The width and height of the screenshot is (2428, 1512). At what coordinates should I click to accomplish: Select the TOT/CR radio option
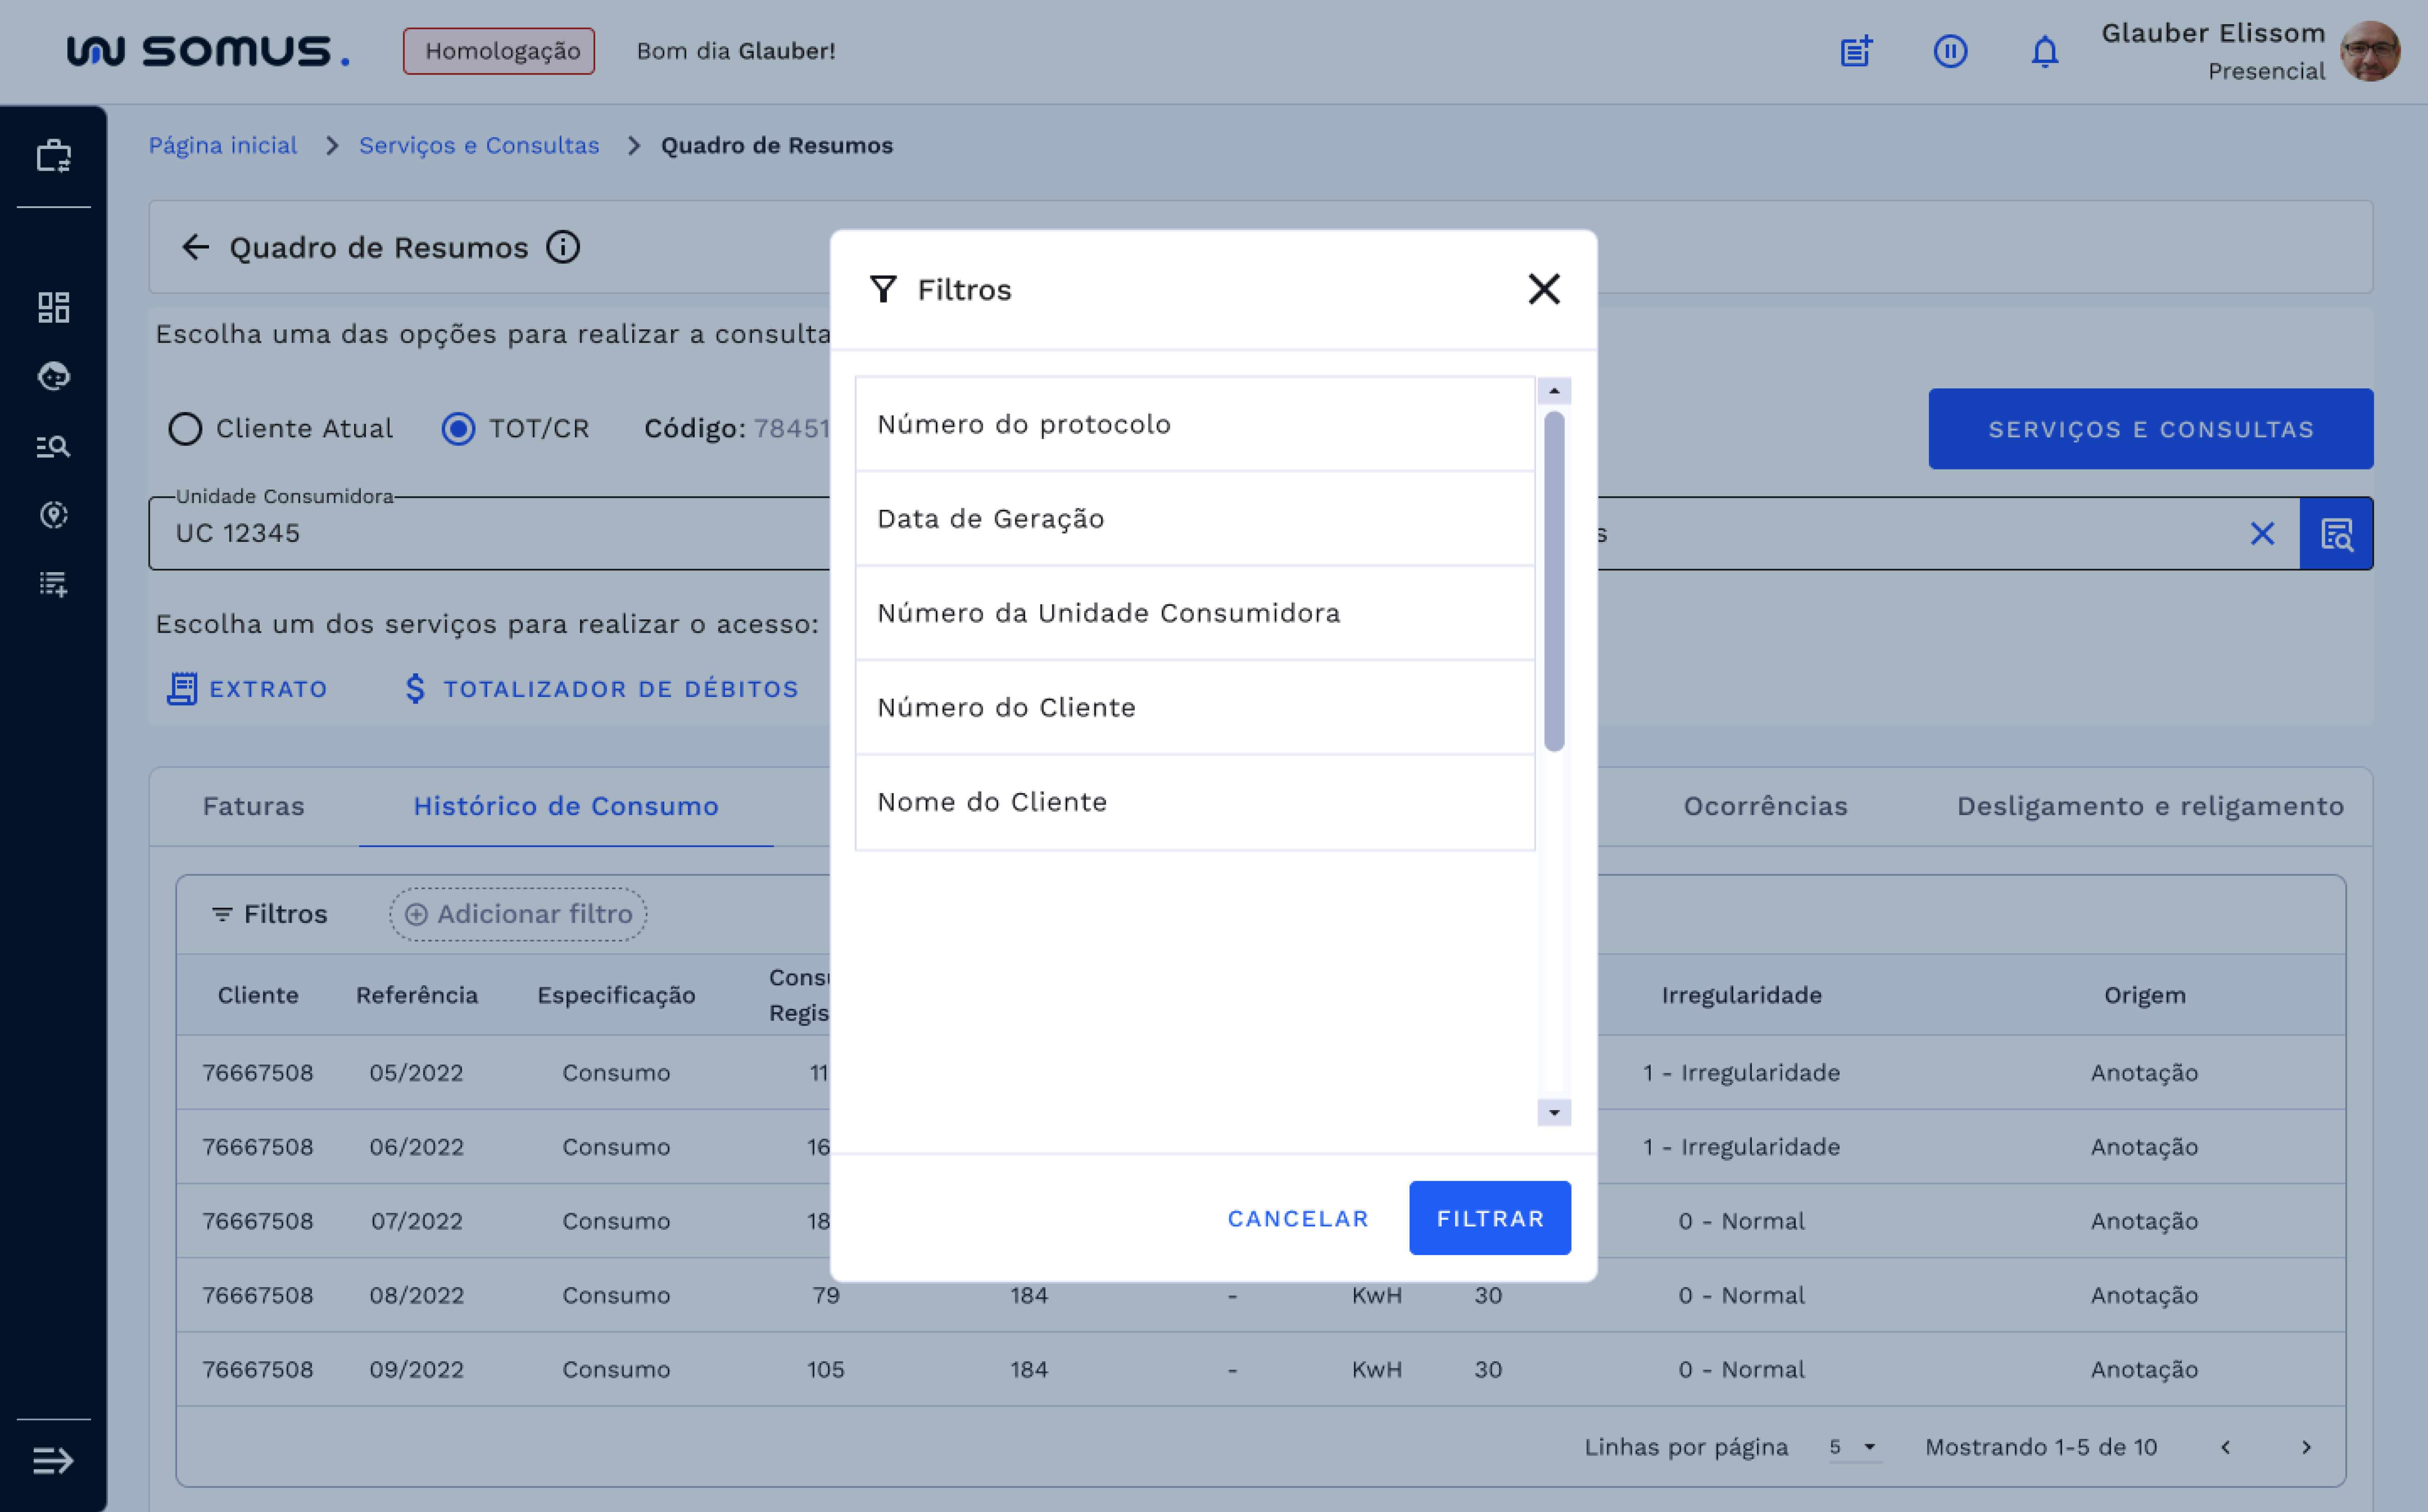(x=459, y=429)
